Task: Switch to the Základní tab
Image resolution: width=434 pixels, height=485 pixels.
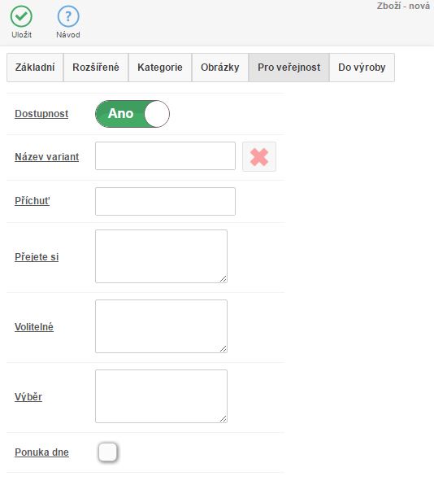Action: 35,68
